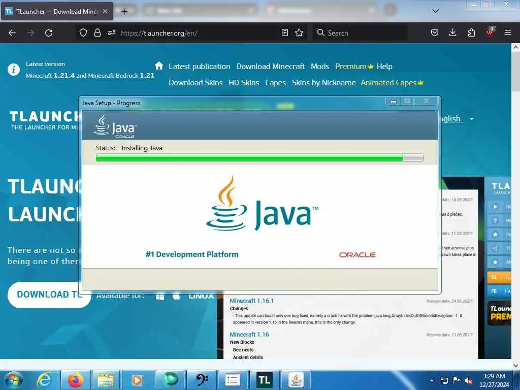This screenshot has width=520, height=390.
Task: Go to Skins by Nickname page
Action: tap(323, 83)
